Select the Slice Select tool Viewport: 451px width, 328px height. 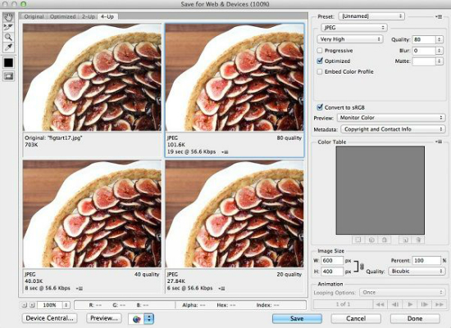click(x=8, y=27)
